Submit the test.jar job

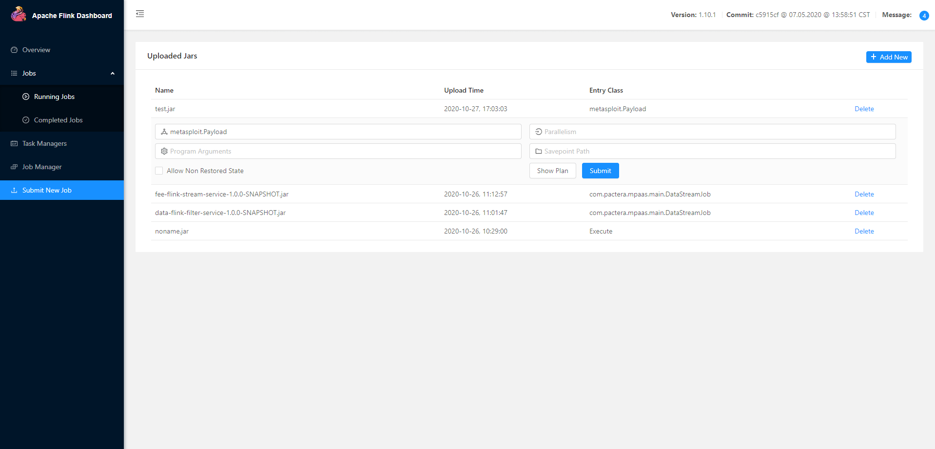coord(600,171)
